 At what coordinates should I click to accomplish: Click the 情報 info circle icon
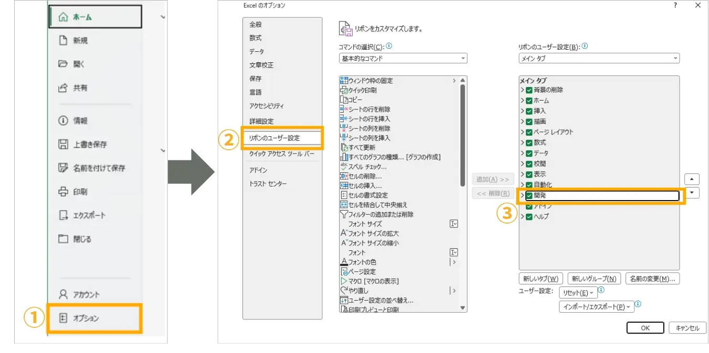(63, 120)
